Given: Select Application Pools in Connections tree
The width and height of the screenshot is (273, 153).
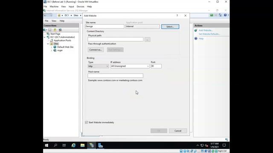Looking at the screenshot, I should coord(62,40).
